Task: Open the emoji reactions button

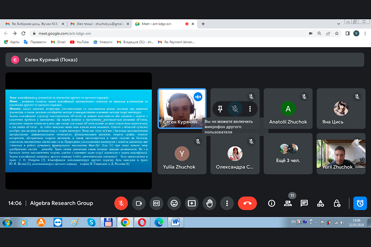Action: 174,203
